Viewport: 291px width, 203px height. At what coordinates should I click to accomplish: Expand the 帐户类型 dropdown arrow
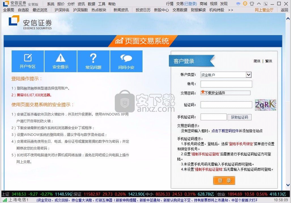click(248, 75)
